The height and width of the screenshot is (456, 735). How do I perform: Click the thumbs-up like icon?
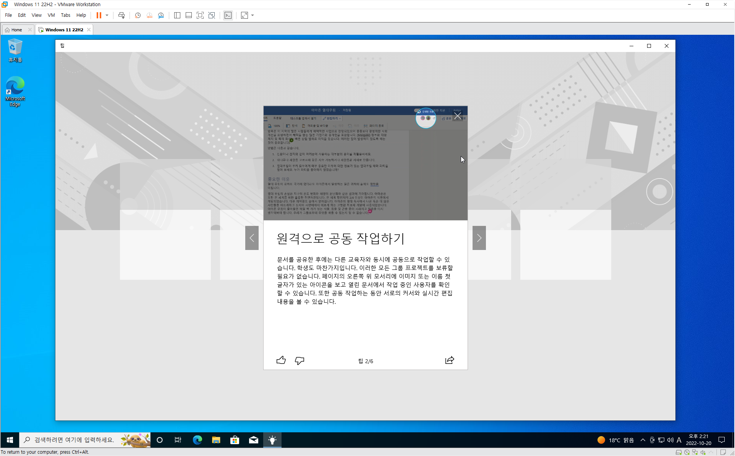pos(281,360)
